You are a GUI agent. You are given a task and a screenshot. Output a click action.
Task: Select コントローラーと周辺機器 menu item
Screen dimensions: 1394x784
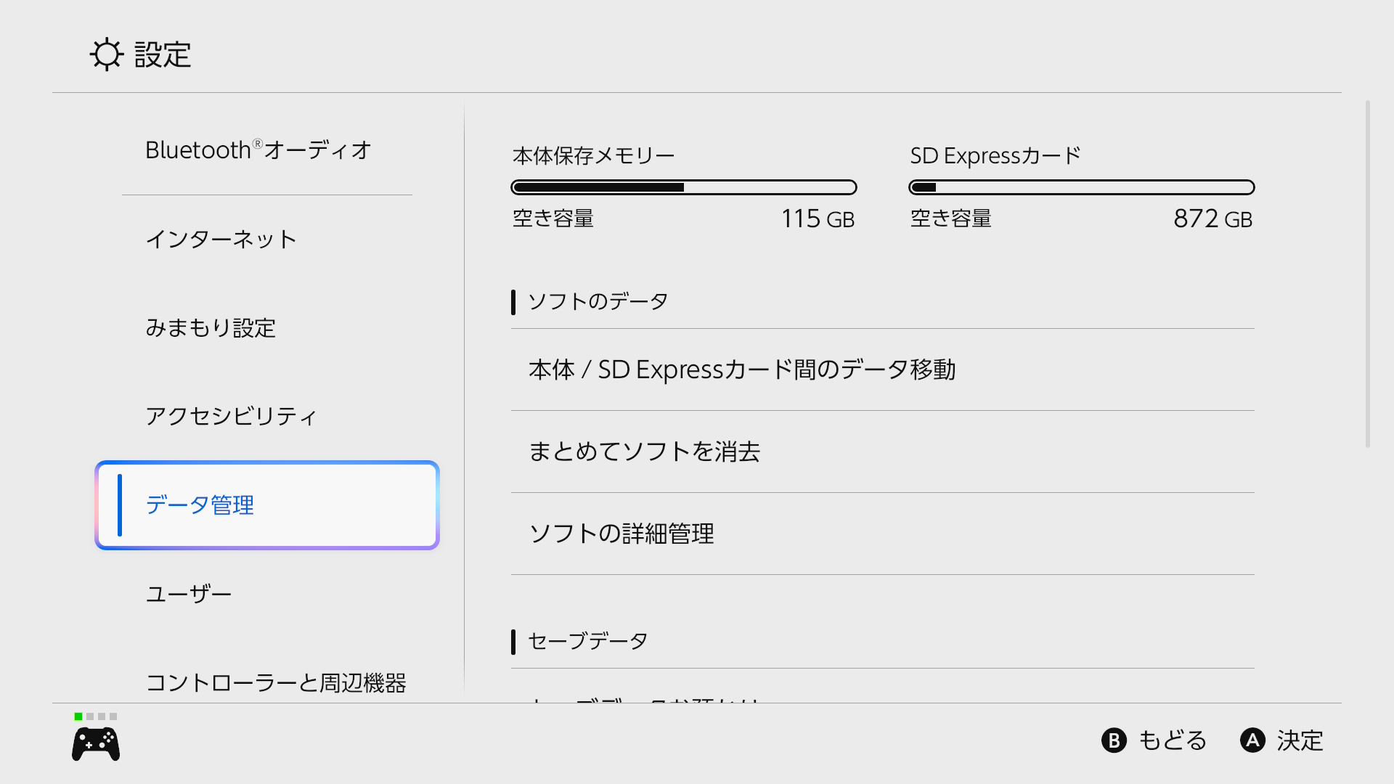276,682
